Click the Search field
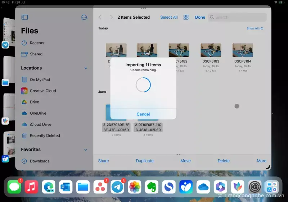 238,17
